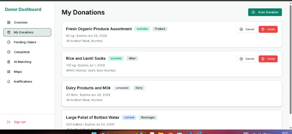Open File Explorer from the taskbar
This screenshot has width=292, height=134.
coord(161,133)
